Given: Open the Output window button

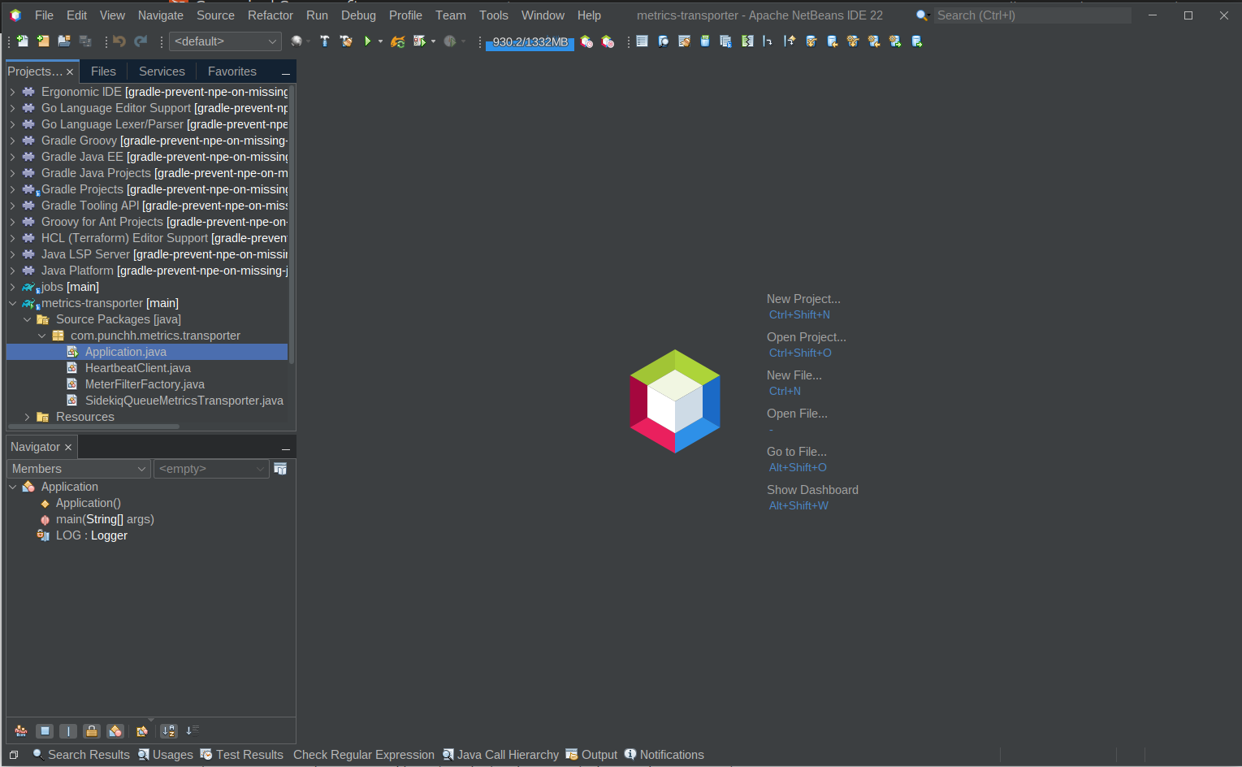Looking at the screenshot, I should point(591,755).
